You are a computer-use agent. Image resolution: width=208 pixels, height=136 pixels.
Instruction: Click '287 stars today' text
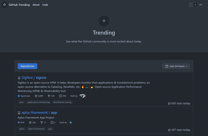pos(181,130)
